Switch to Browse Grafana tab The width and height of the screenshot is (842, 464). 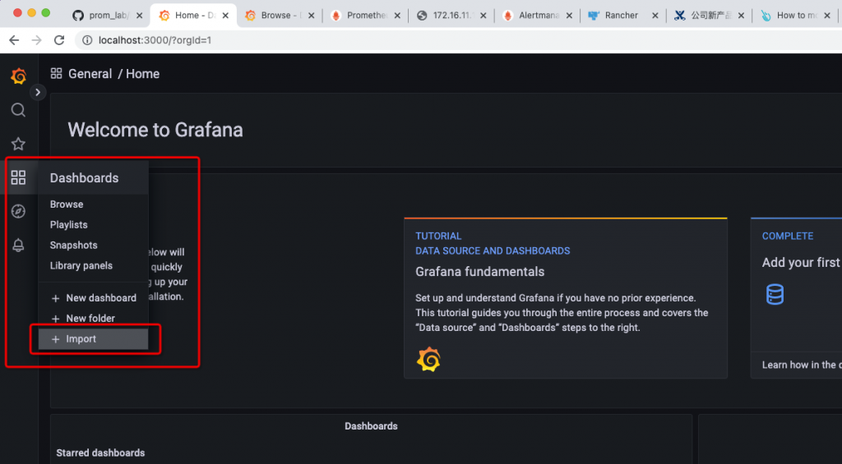click(x=280, y=16)
